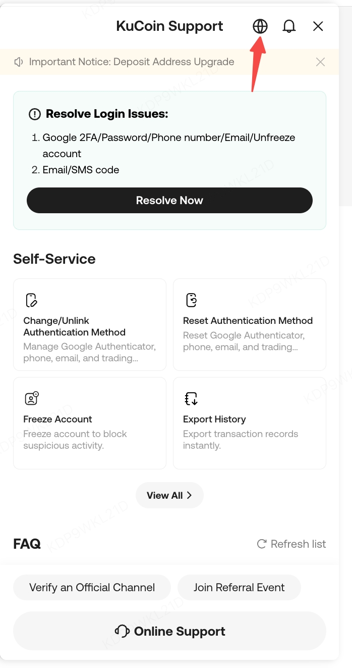Select Verify an Official Channel chip
This screenshot has width=352, height=668.
[92, 587]
